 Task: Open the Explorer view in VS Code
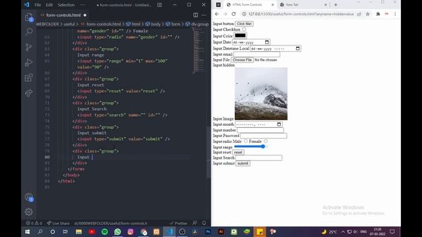coord(29,18)
